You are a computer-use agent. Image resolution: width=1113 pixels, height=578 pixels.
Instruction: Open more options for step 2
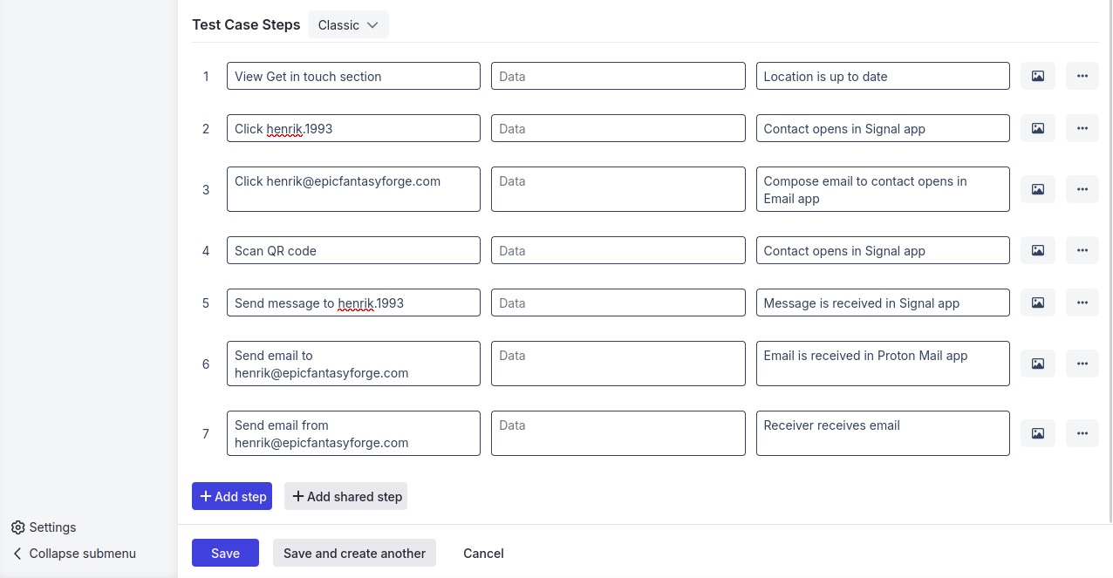1082,128
